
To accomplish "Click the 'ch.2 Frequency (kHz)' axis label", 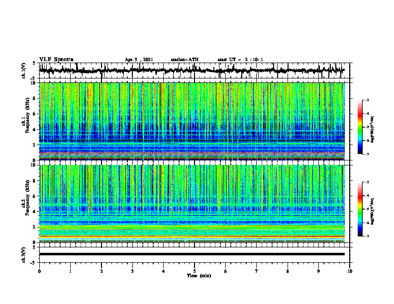I will coord(26,197).
